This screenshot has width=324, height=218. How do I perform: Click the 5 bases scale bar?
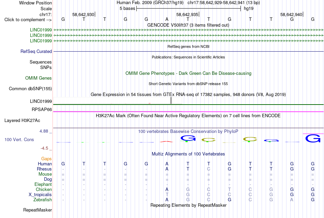click(x=189, y=9)
